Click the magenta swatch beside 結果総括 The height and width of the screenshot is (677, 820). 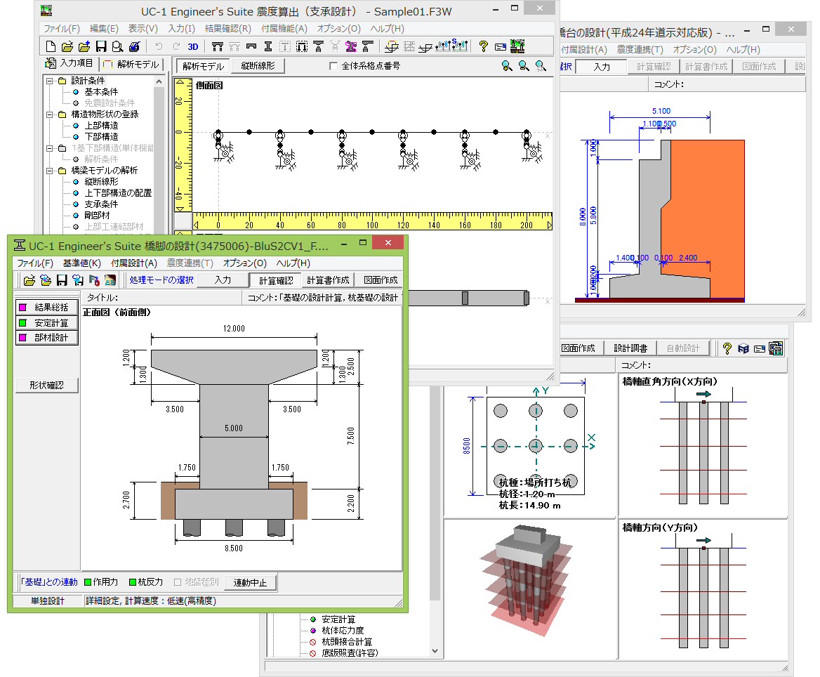22,308
